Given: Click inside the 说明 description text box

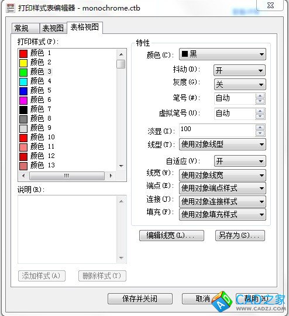Looking at the screenshot, I should 67,229.
